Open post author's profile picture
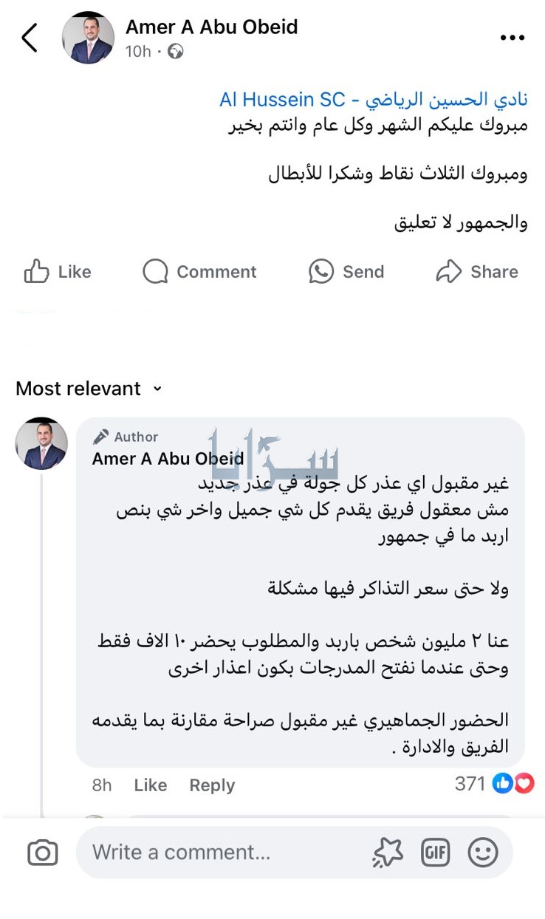The height and width of the screenshot is (919, 545). pos(88,38)
